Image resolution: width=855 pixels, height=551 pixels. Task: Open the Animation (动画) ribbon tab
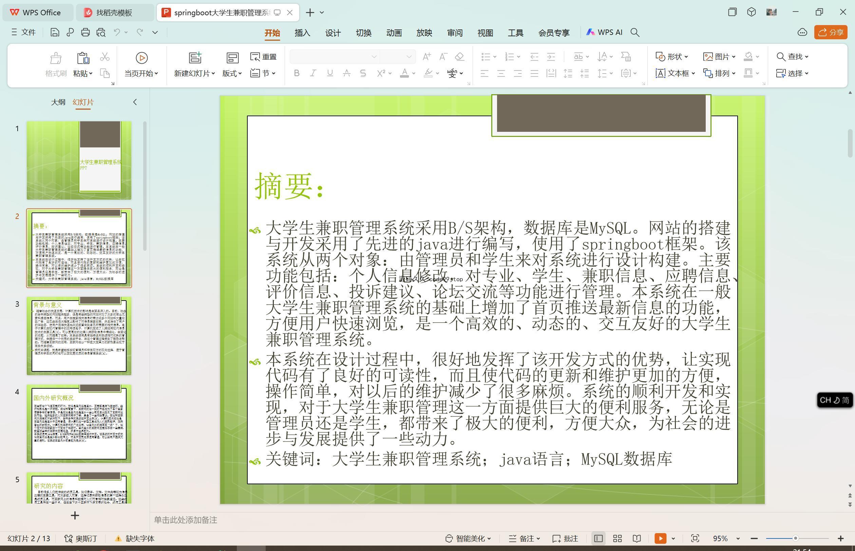(x=394, y=33)
